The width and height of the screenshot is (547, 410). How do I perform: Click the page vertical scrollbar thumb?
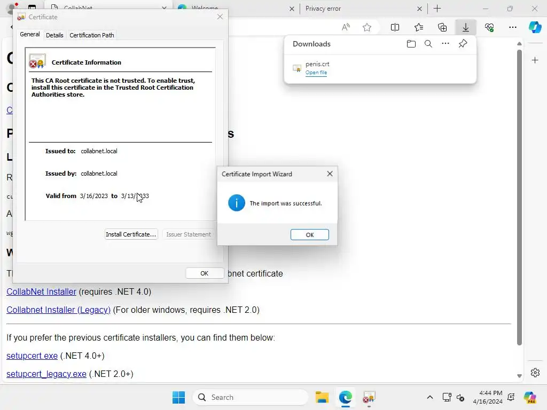(519, 197)
